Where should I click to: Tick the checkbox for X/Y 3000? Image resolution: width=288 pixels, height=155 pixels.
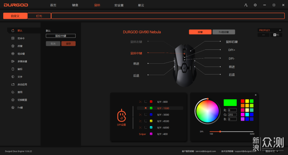[146, 115]
